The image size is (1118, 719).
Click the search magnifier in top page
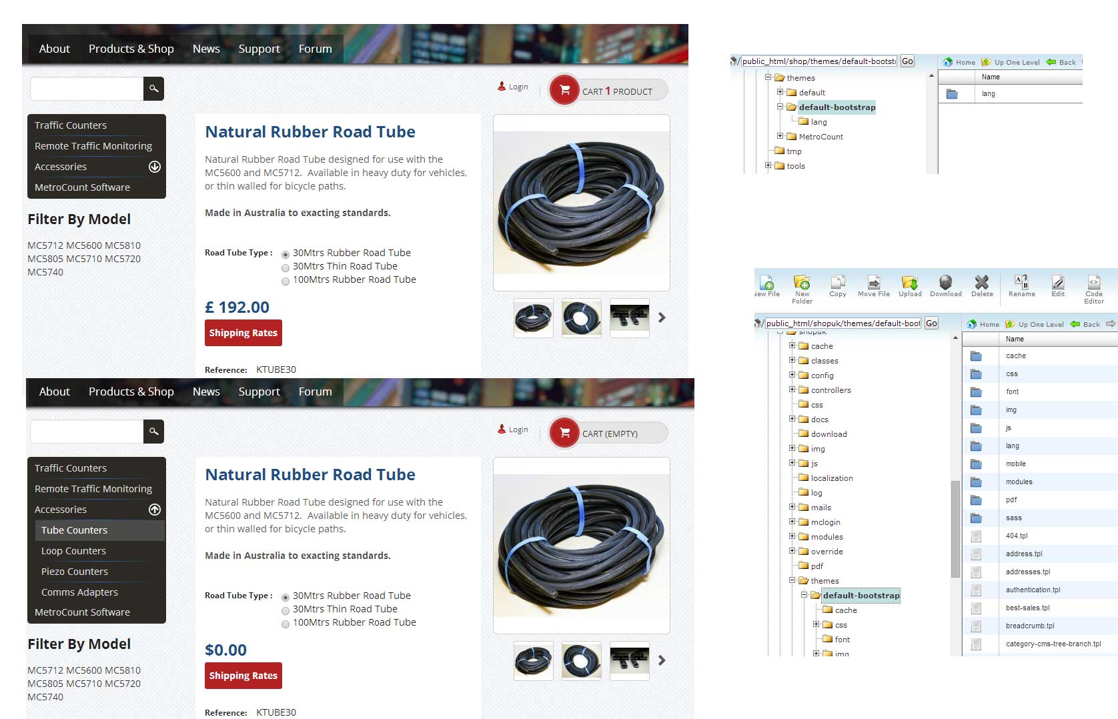(x=153, y=89)
